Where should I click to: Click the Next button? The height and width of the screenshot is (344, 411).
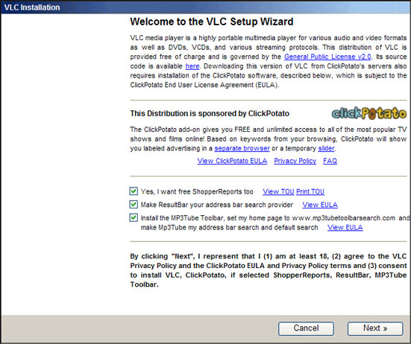tap(375, 328)
